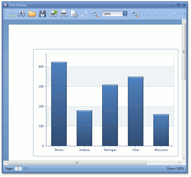Click the horizontal scrollbar left arrow
This screenshot has width=191, height=177.
pyautogui.click(x=5, y=163)
